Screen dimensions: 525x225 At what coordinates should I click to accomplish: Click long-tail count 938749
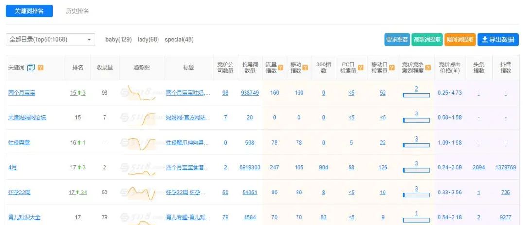250,93
